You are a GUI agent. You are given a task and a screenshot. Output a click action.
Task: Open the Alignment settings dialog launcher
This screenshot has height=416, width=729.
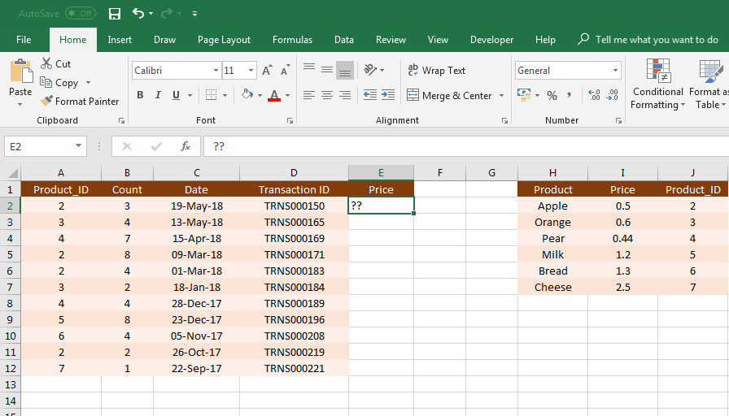pos(504,121)
